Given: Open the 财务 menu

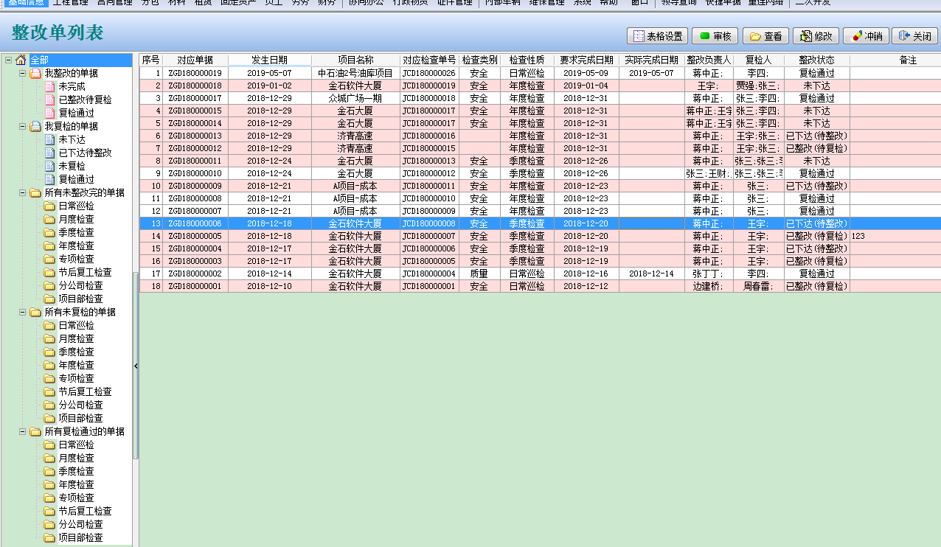Looking at the screenshot, I should [x=327, y=2].
